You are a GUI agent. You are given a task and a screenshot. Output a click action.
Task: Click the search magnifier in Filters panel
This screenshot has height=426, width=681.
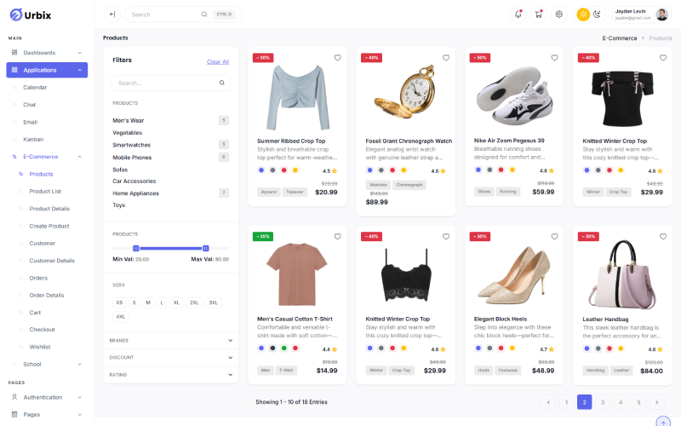click(222, 83)
